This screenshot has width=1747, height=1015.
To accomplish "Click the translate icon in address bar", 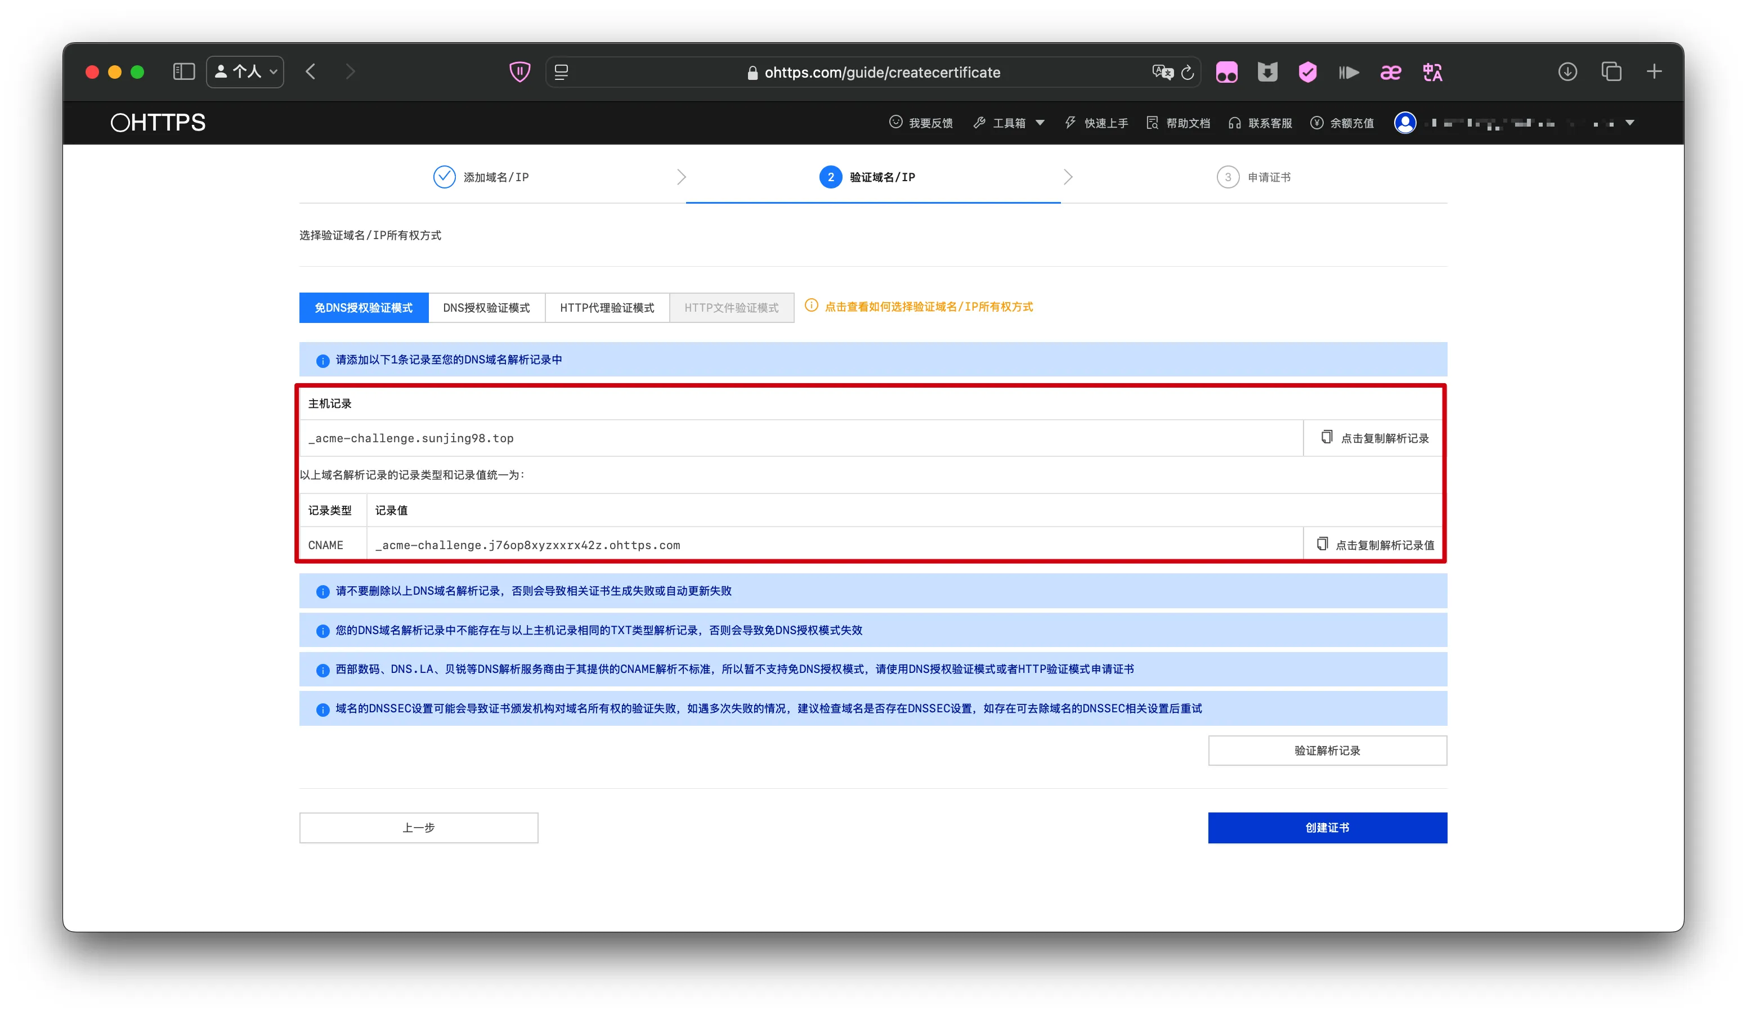I will click(1162, 72).
